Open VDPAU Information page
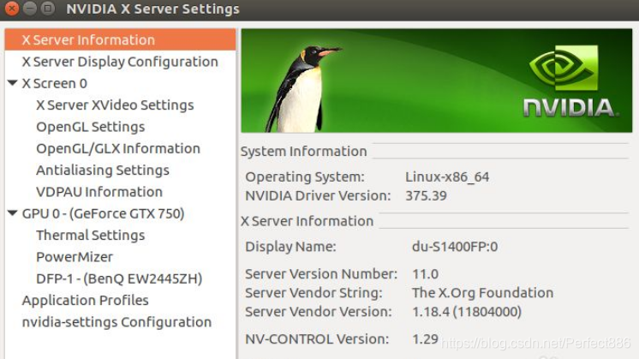 click(99, 192)
